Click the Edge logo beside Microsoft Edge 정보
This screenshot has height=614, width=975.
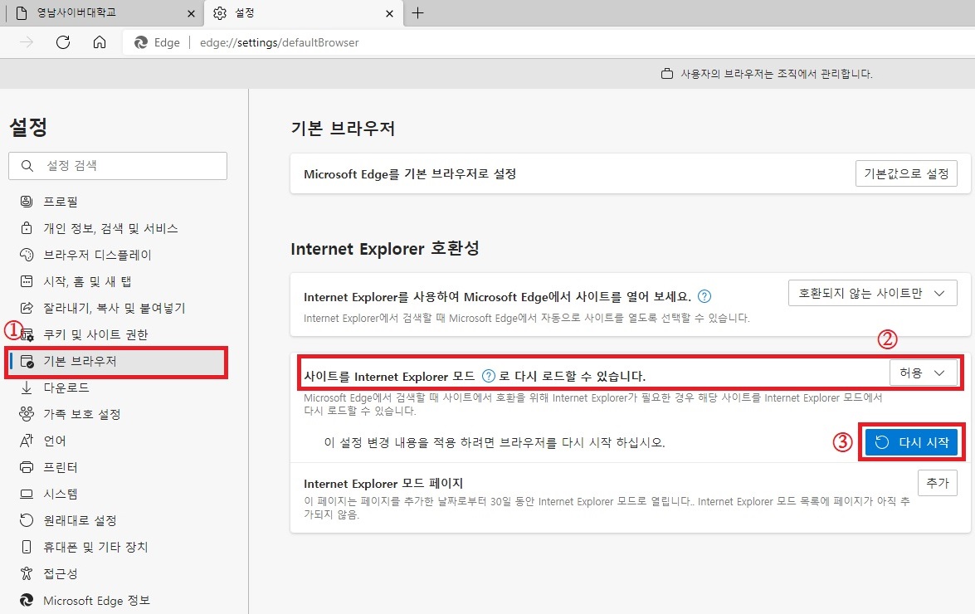(x=26, y=601)
